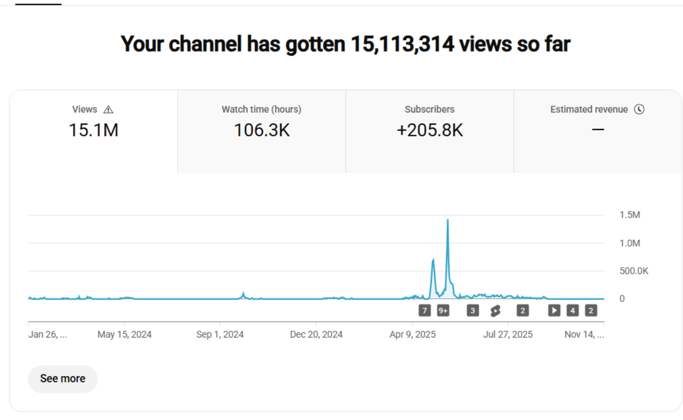Click the second-highest peak in the chart

[x=433, y=261]
